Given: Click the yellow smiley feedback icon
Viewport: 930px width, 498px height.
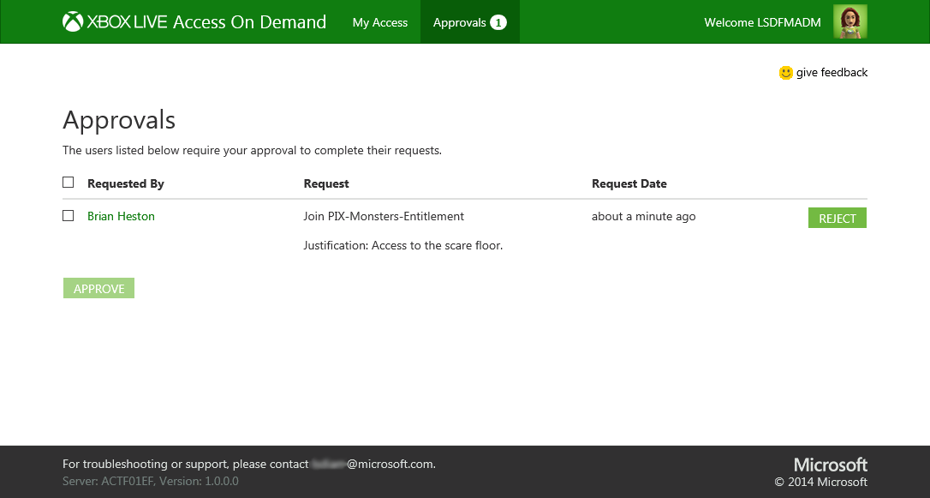Looking at the screenshot, I should click(786, 72).
